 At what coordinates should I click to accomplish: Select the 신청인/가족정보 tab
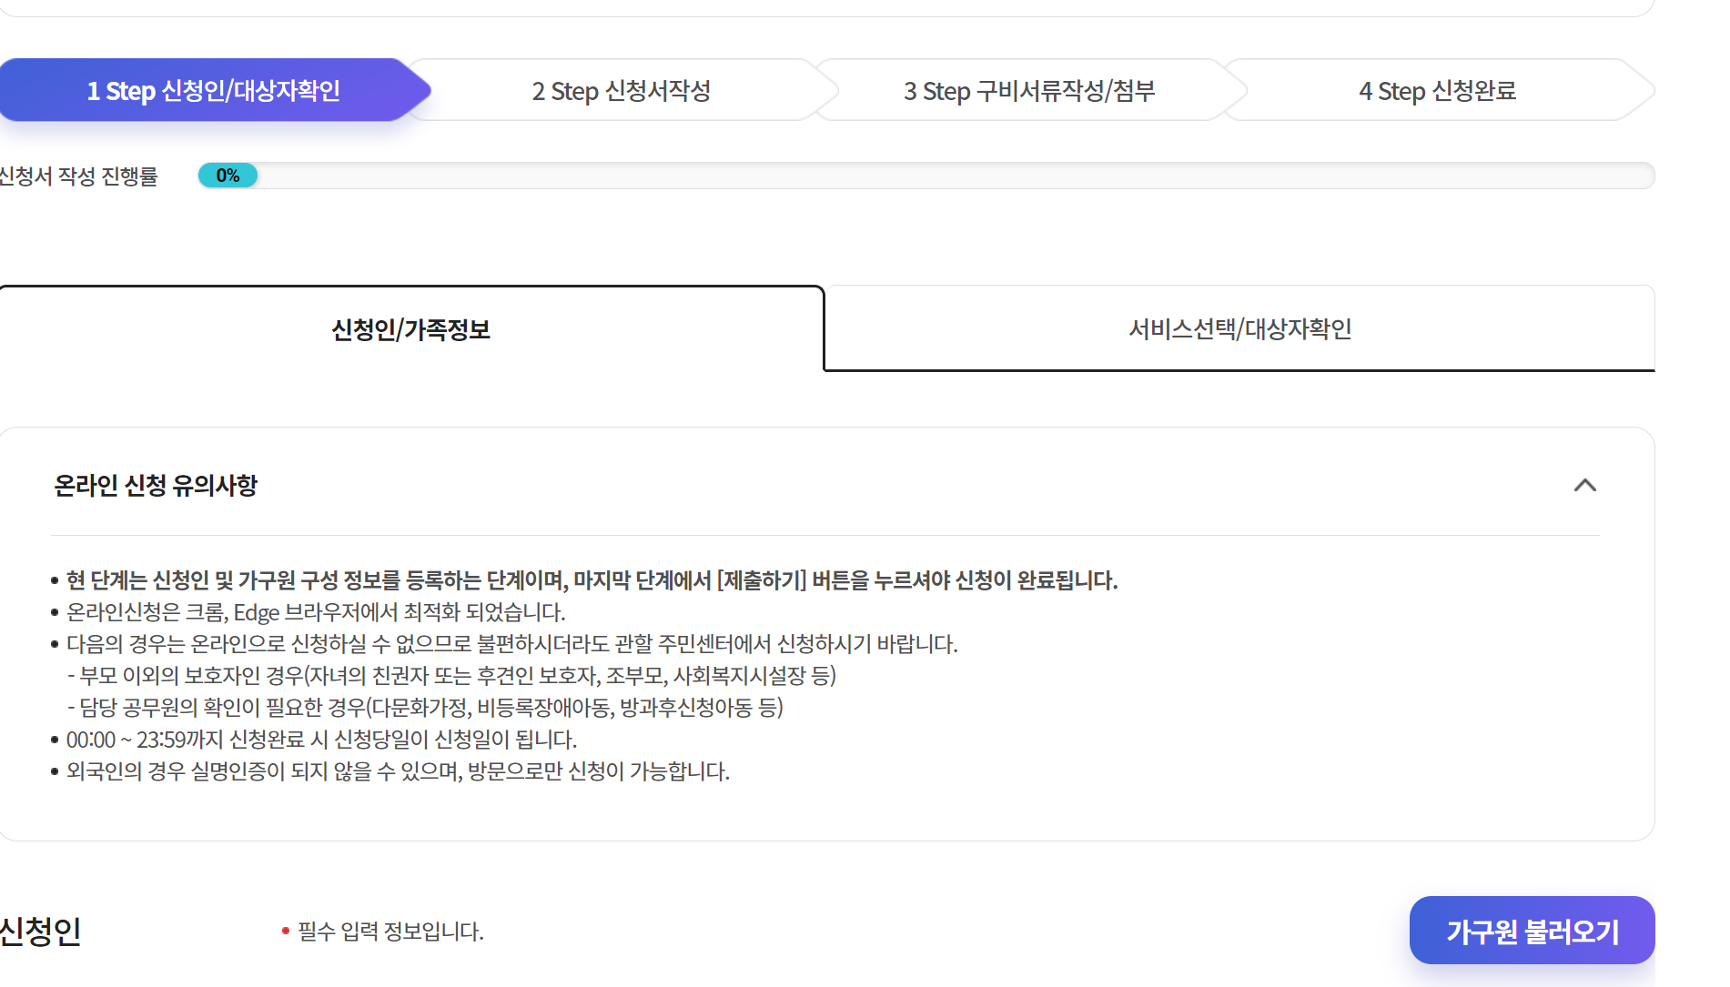click(411, 329)
